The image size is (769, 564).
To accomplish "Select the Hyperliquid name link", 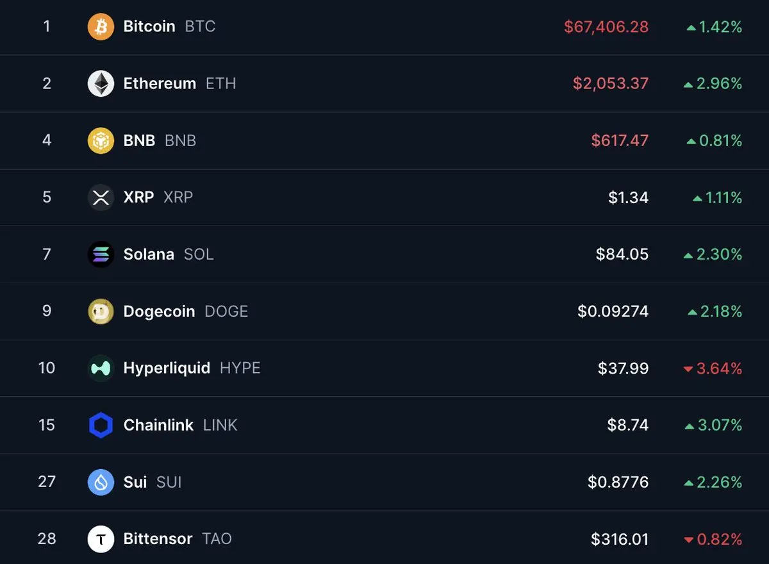I will click(167, 368).
